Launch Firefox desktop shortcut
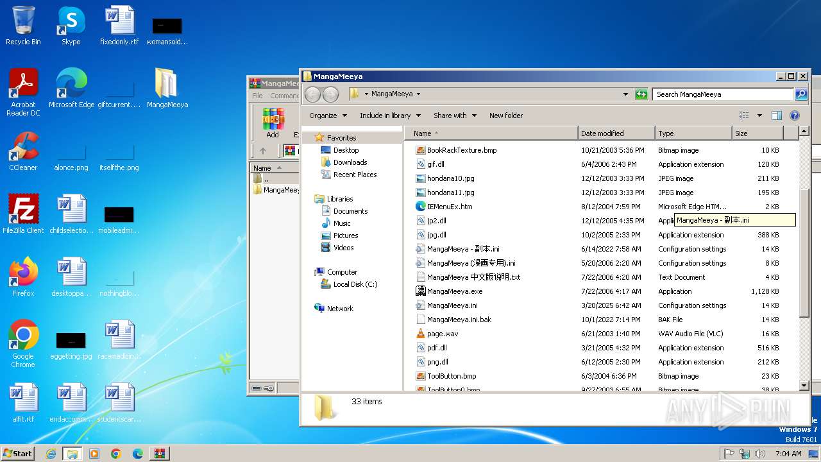Viewport: 821px width, 462px height. pyautogui.click(x=23, y=277)
